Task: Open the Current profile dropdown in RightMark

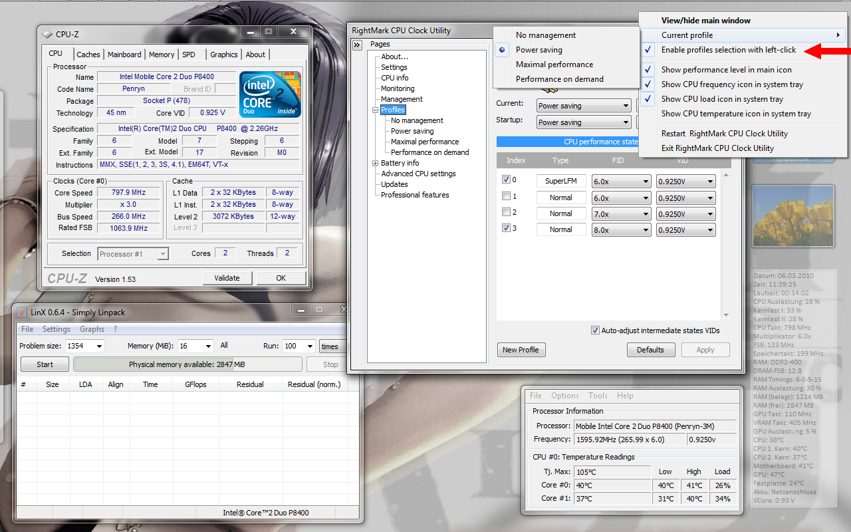Action: tap(584, 106)
